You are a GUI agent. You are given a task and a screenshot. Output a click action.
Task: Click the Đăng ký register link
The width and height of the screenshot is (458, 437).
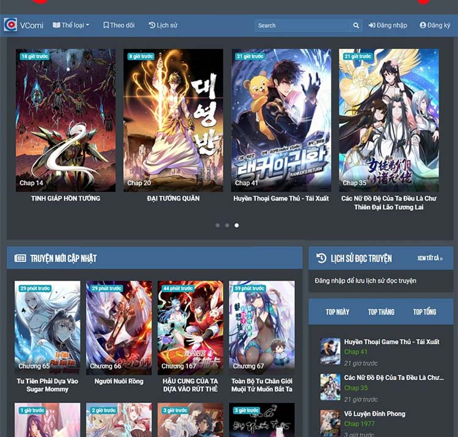pyautogui.click(x=435, y=26)
